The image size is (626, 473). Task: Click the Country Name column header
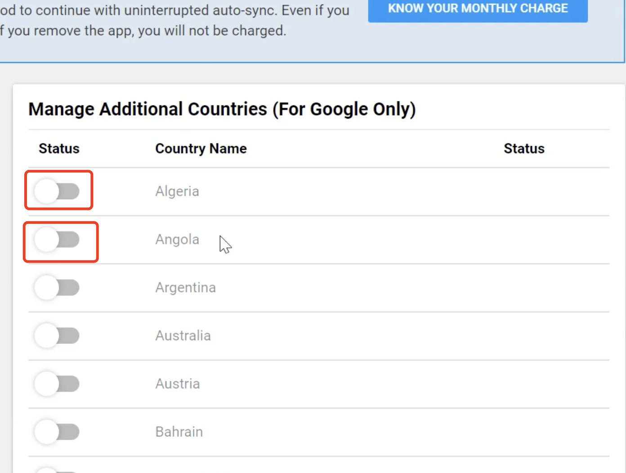(201, 148)
